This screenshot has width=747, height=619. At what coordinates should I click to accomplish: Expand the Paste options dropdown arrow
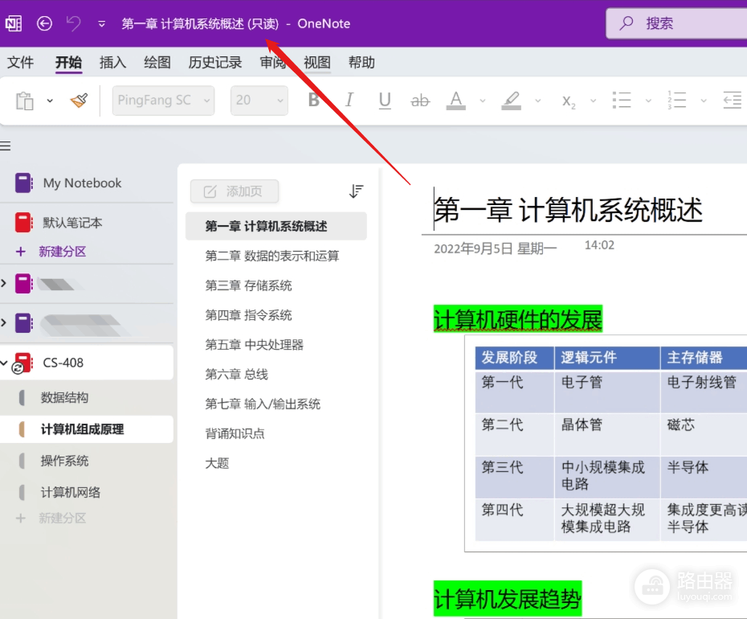coord(50,100)
